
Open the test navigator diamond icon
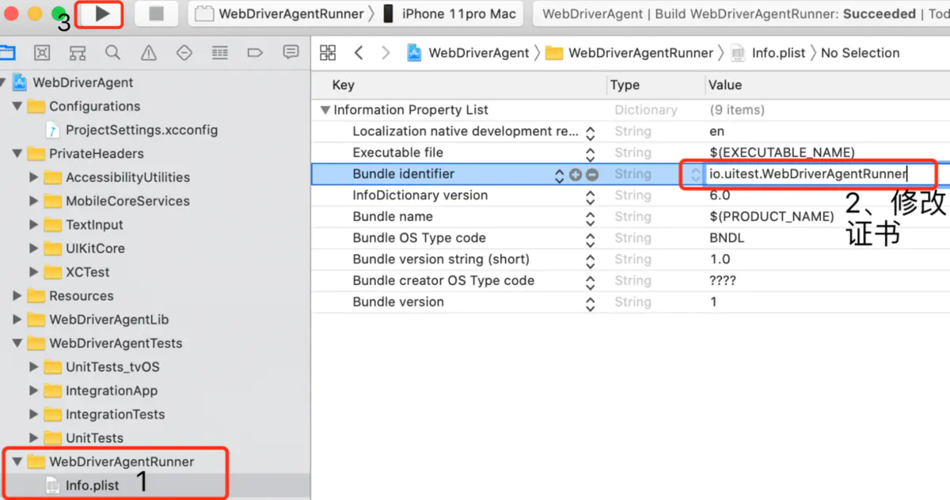click(x=184, y=53)
